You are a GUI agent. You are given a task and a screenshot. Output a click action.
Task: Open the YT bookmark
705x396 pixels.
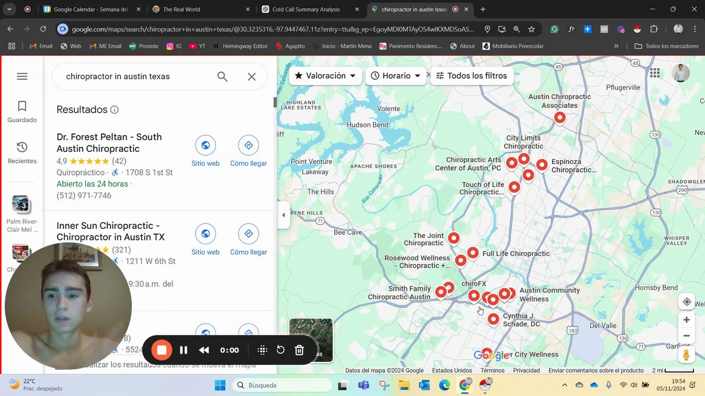tap(197, 46)
